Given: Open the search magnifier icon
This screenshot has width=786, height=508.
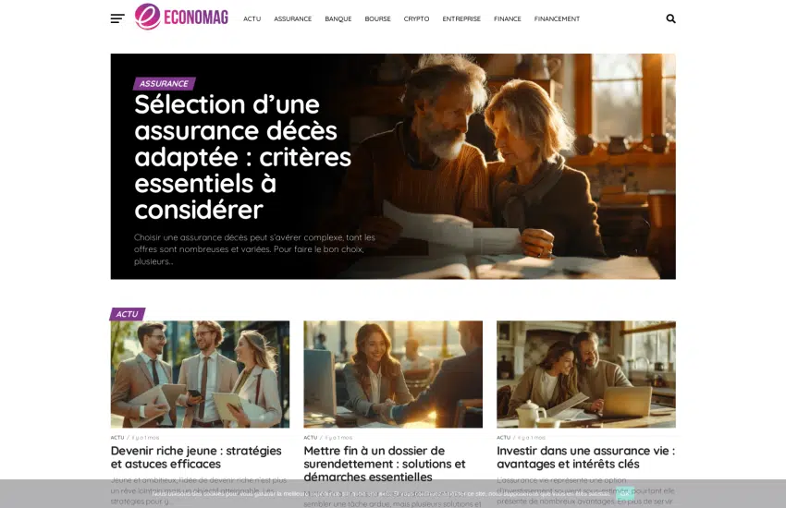Looking at the screenshot, I should [670, 18].
